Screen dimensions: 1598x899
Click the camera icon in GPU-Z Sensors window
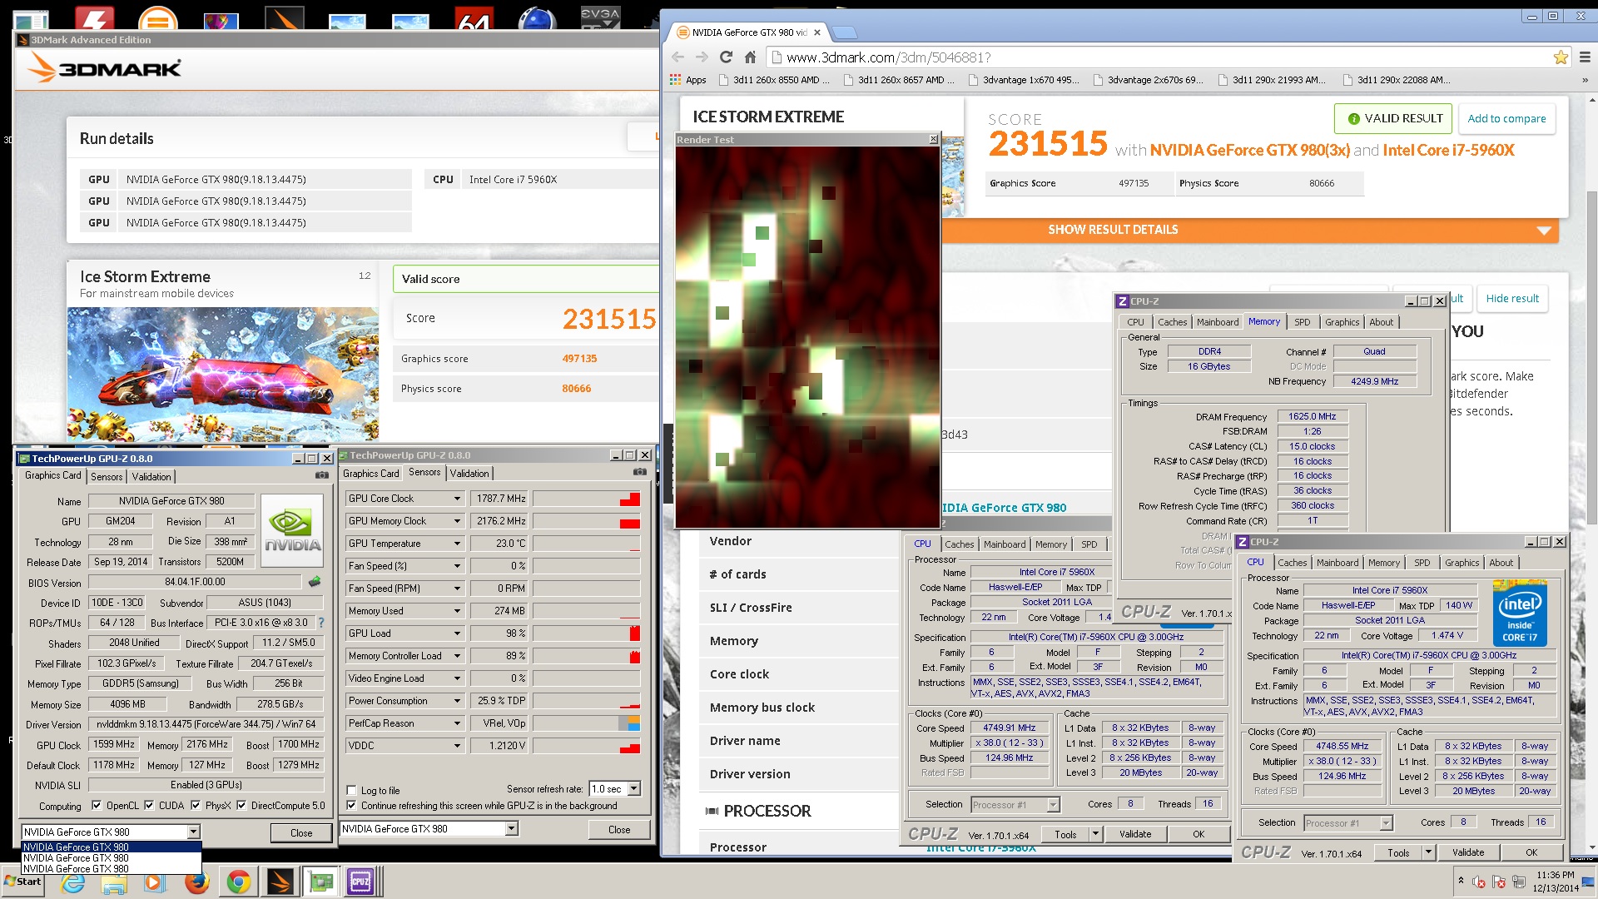point(639,472)
